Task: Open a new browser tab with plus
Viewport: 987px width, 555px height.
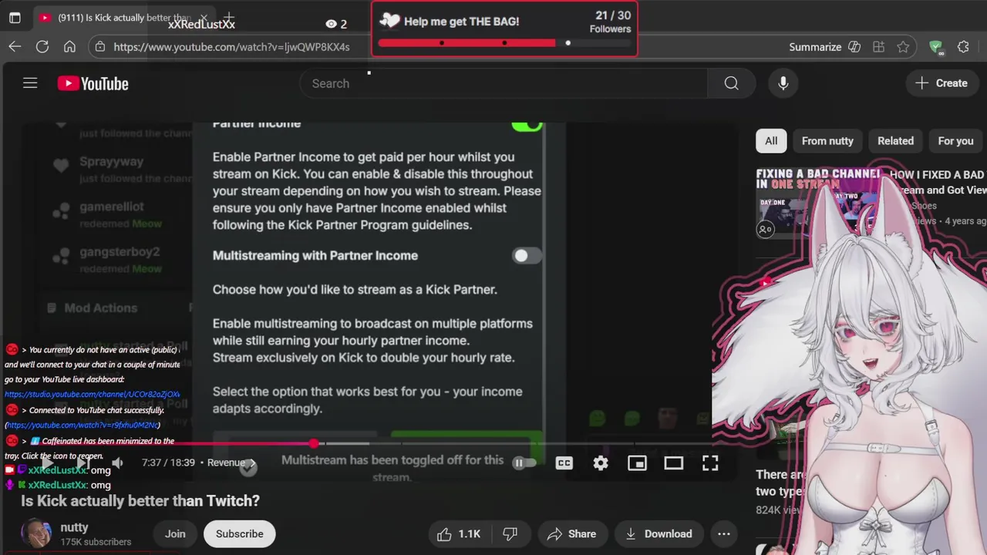Action: click(228, 17)
